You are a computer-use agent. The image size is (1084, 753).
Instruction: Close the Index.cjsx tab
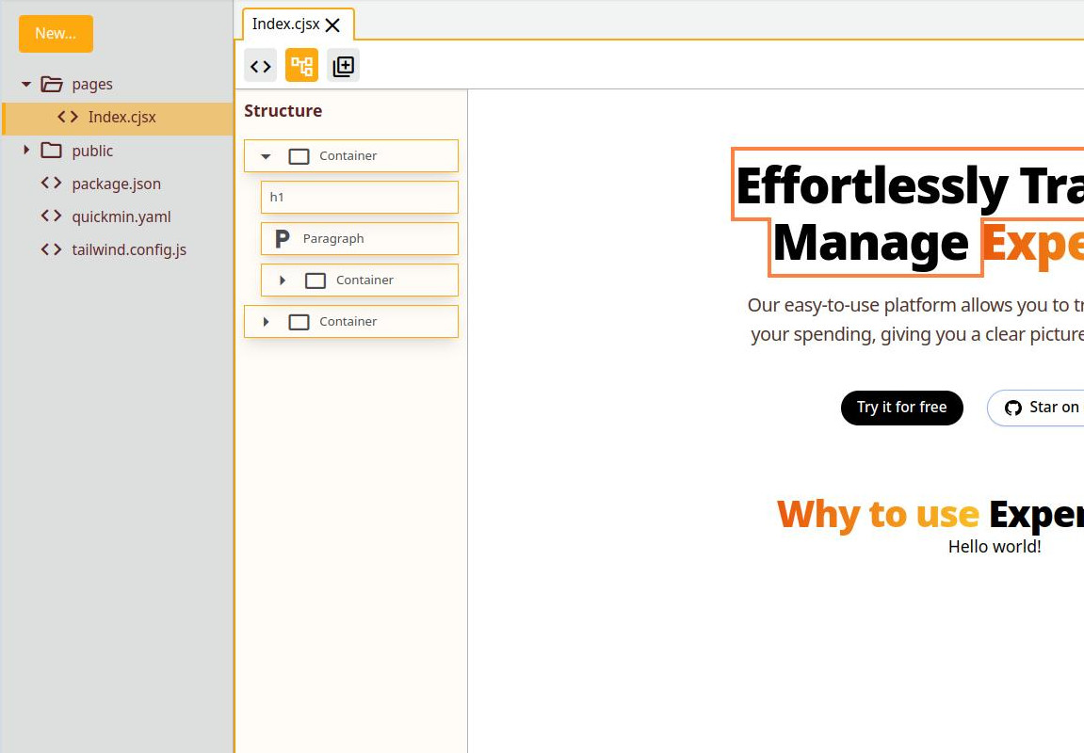pyautogui.click(x=332, y=25)
